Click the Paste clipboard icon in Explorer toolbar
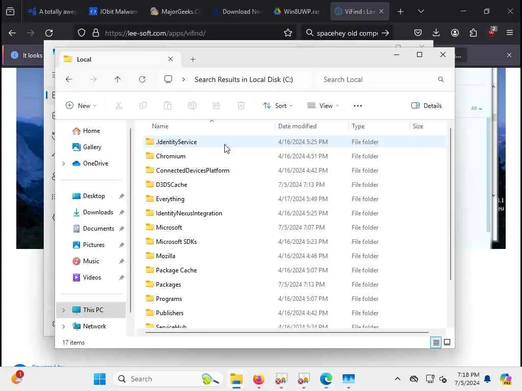 (168, 106)
